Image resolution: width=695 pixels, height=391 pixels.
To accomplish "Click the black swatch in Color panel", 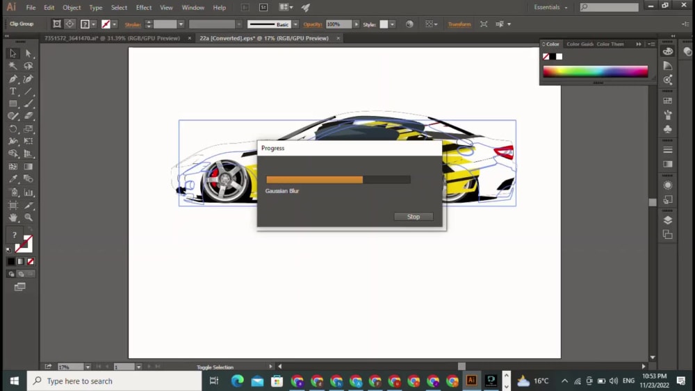I will (x=553, y=57).
